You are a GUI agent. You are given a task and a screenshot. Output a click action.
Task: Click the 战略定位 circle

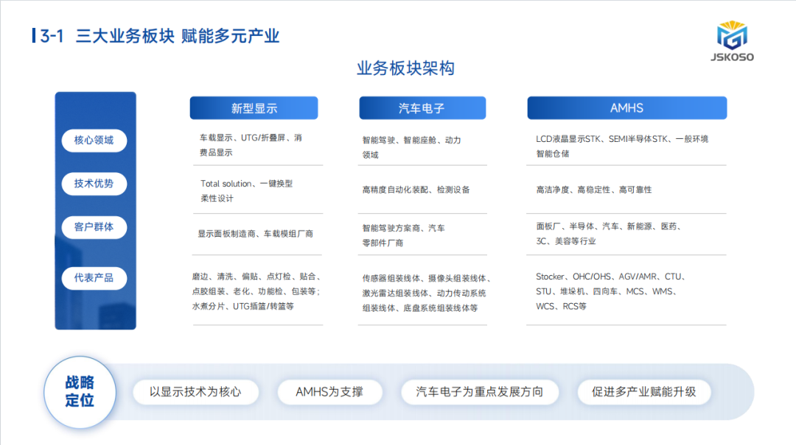tap(80, 392)
